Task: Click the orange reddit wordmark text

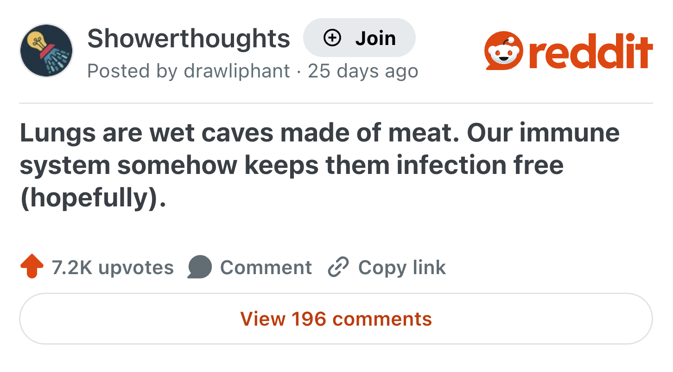Action: pyautogui.click(x=591, y=52)
